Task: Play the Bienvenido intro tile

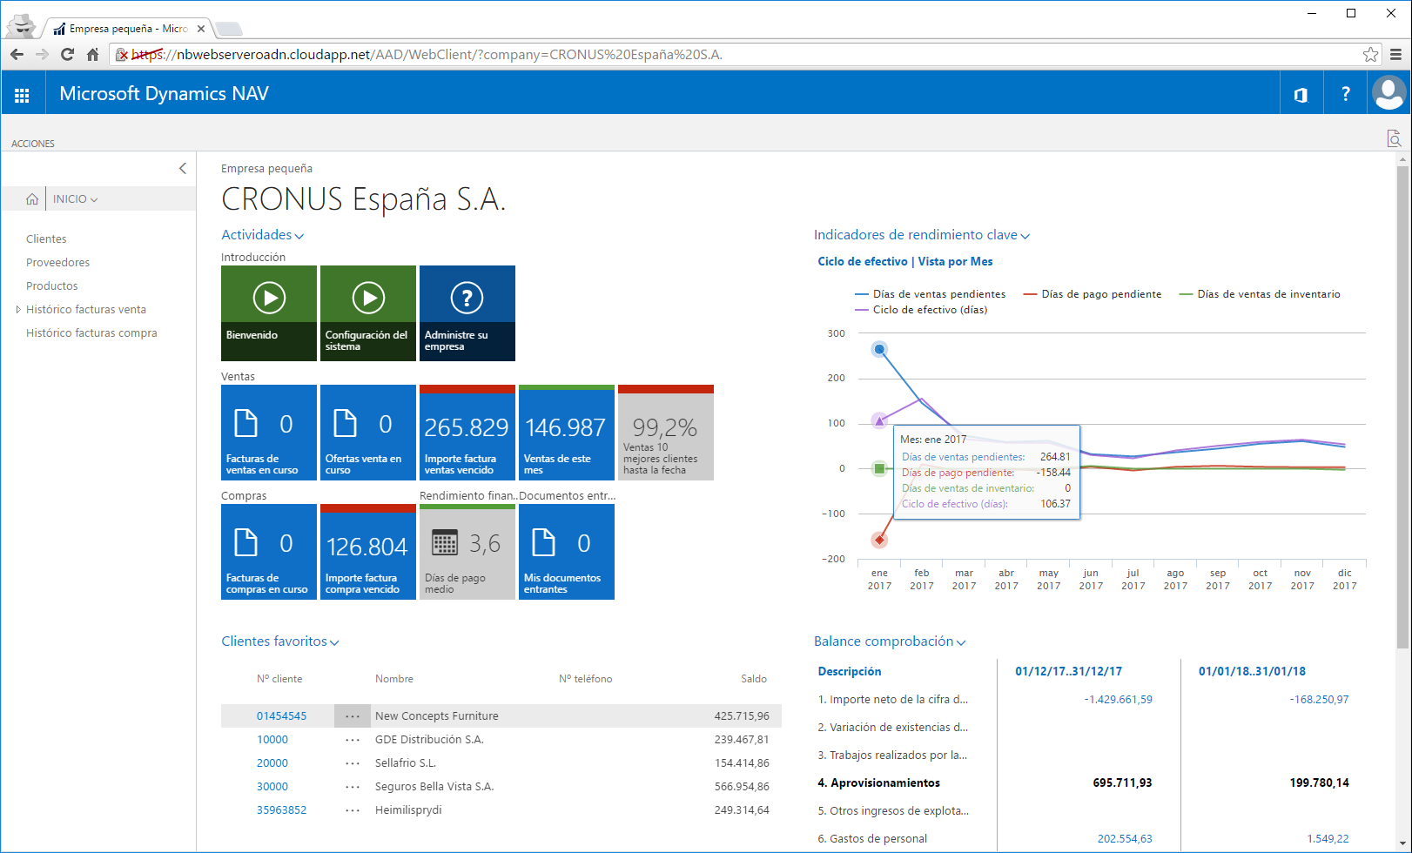Action: [269, 313]
